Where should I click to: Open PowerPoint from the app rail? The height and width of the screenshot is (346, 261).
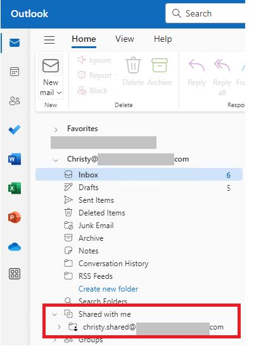click(15, 217)
